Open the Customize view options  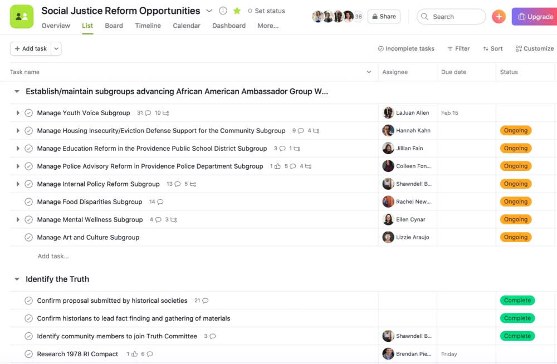click(x=534, y=48)
